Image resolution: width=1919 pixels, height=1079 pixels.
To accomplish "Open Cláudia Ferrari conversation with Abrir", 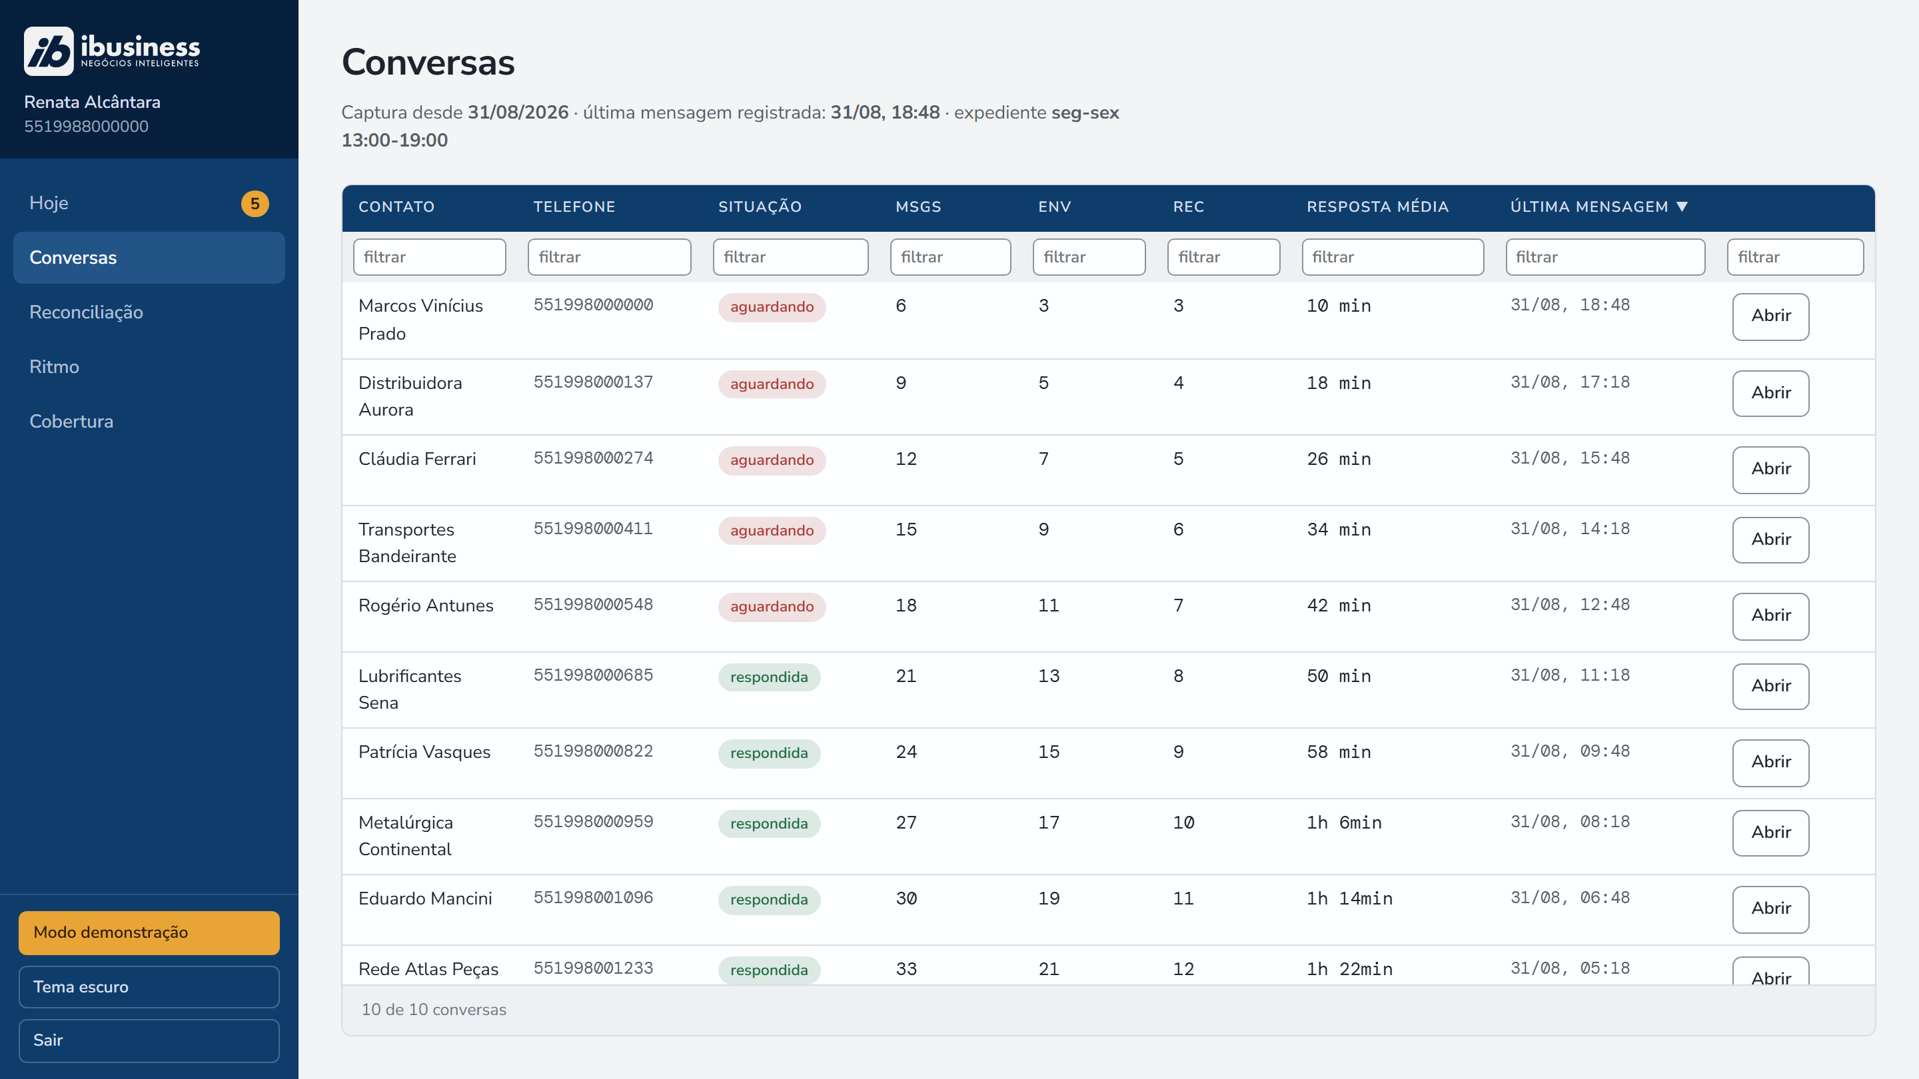I will tap(1770, 469).
